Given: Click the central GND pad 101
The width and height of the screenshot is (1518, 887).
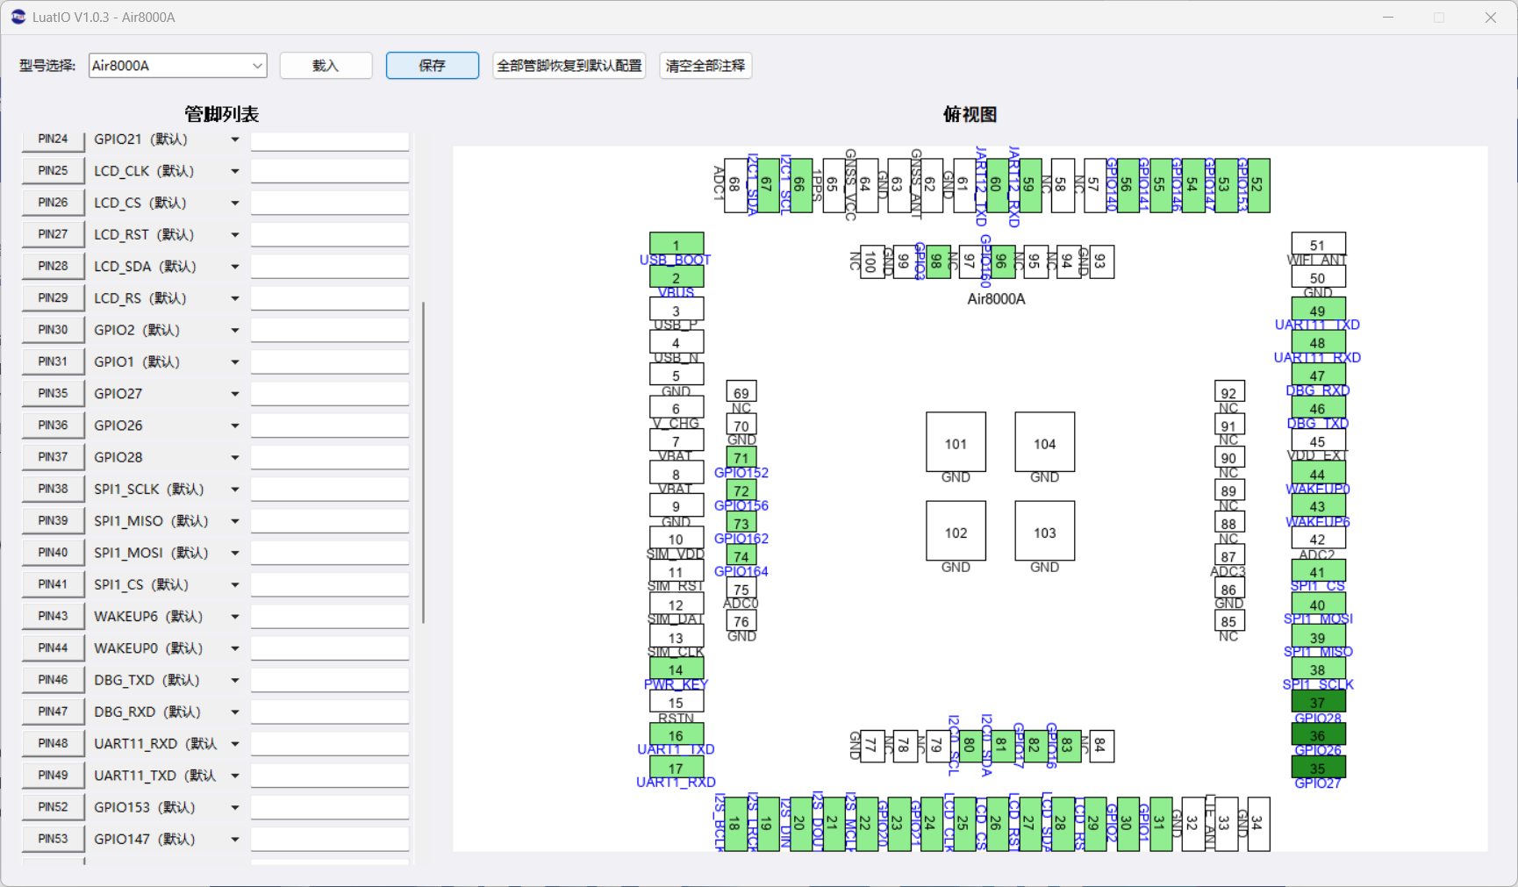Looking at the screenshot, I should click(x=956, y=442).
